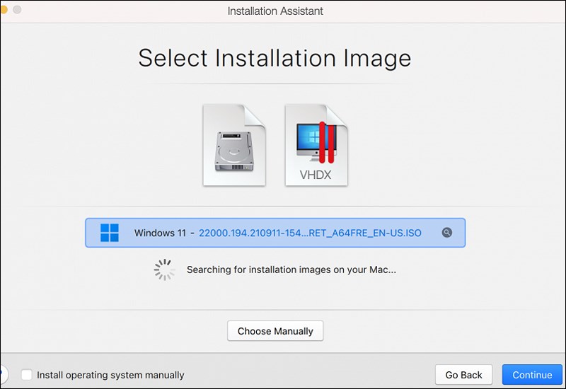Viewport: 566px width, 389px height.
Task: Select the hard disk image file icon
Action: [233, 145]
